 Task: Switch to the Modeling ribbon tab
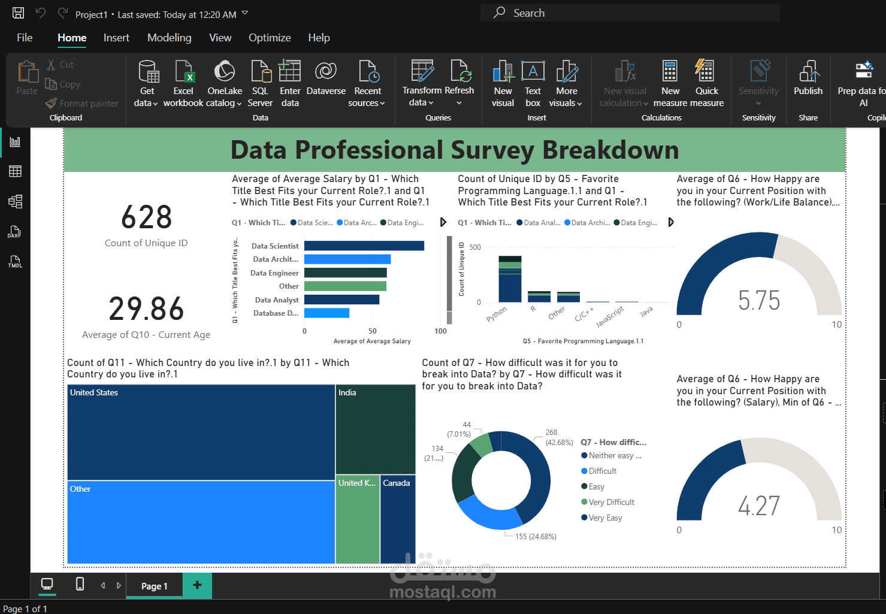[x=169, y=37]
